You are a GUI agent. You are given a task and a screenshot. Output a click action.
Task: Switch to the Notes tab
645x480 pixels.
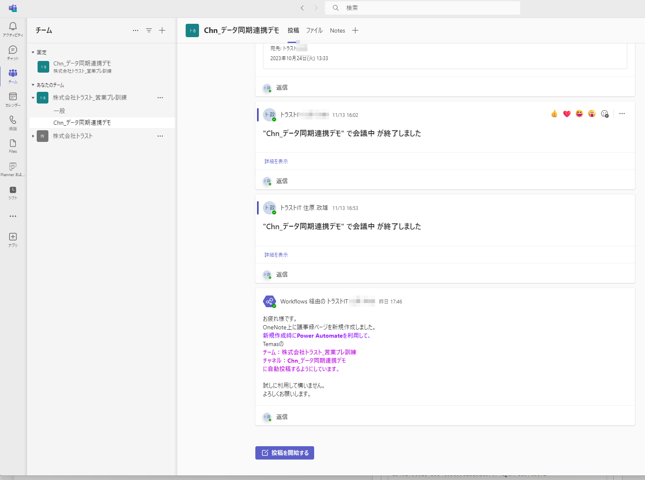tap(337, 30)
